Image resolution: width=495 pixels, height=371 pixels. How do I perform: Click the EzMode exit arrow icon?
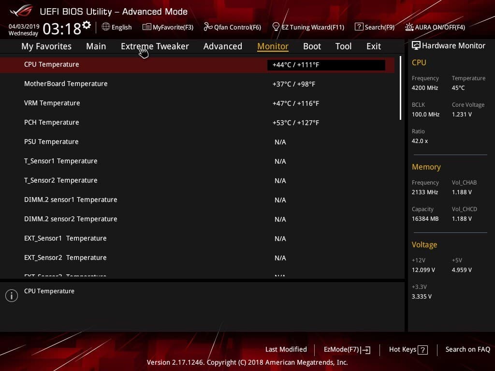coord(366,350)
